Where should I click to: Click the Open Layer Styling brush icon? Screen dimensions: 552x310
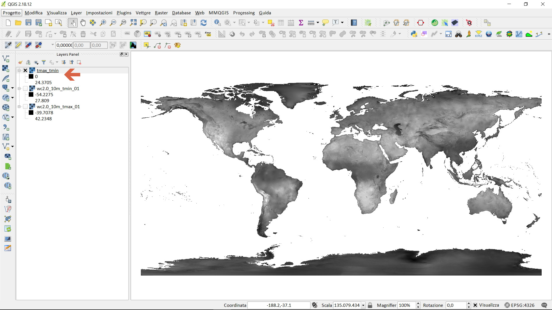coord(20,62)
